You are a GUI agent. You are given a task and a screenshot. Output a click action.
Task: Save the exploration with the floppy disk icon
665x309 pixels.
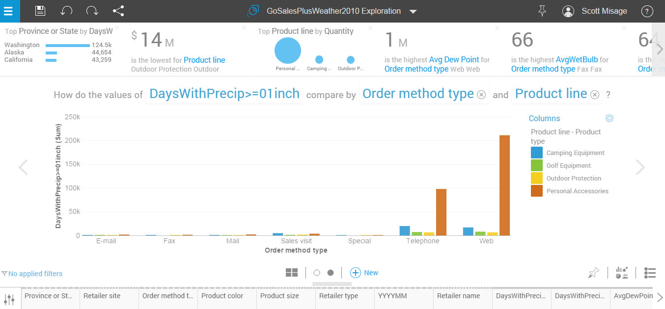pos(40,11)
